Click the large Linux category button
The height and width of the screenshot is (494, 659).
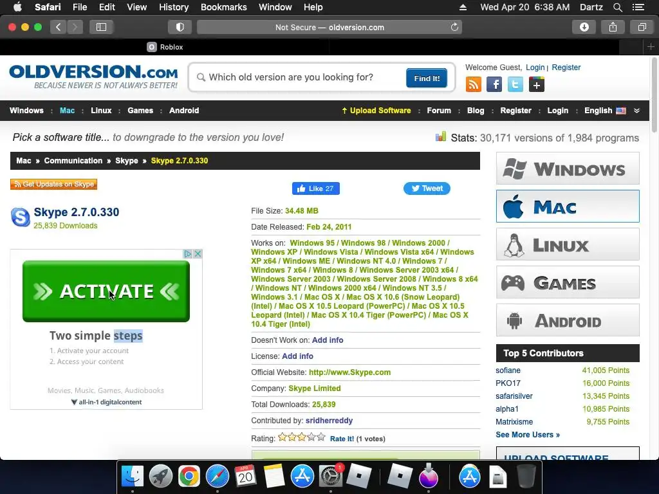point(568,244)
